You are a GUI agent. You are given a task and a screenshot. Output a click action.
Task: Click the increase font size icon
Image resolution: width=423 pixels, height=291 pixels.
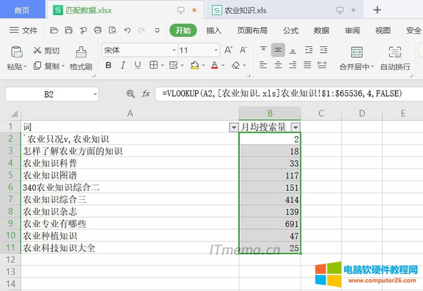[x=228, y=50]
